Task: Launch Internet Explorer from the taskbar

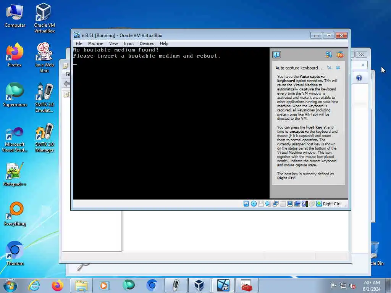Action: click(x=34, y=285)
